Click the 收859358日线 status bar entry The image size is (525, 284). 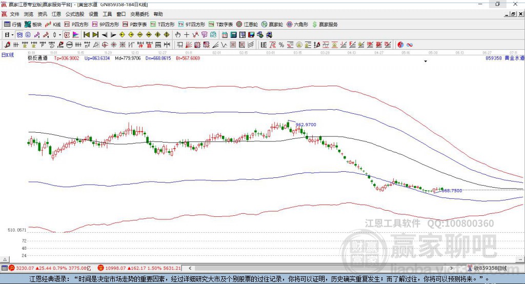(x=488, y=268)
